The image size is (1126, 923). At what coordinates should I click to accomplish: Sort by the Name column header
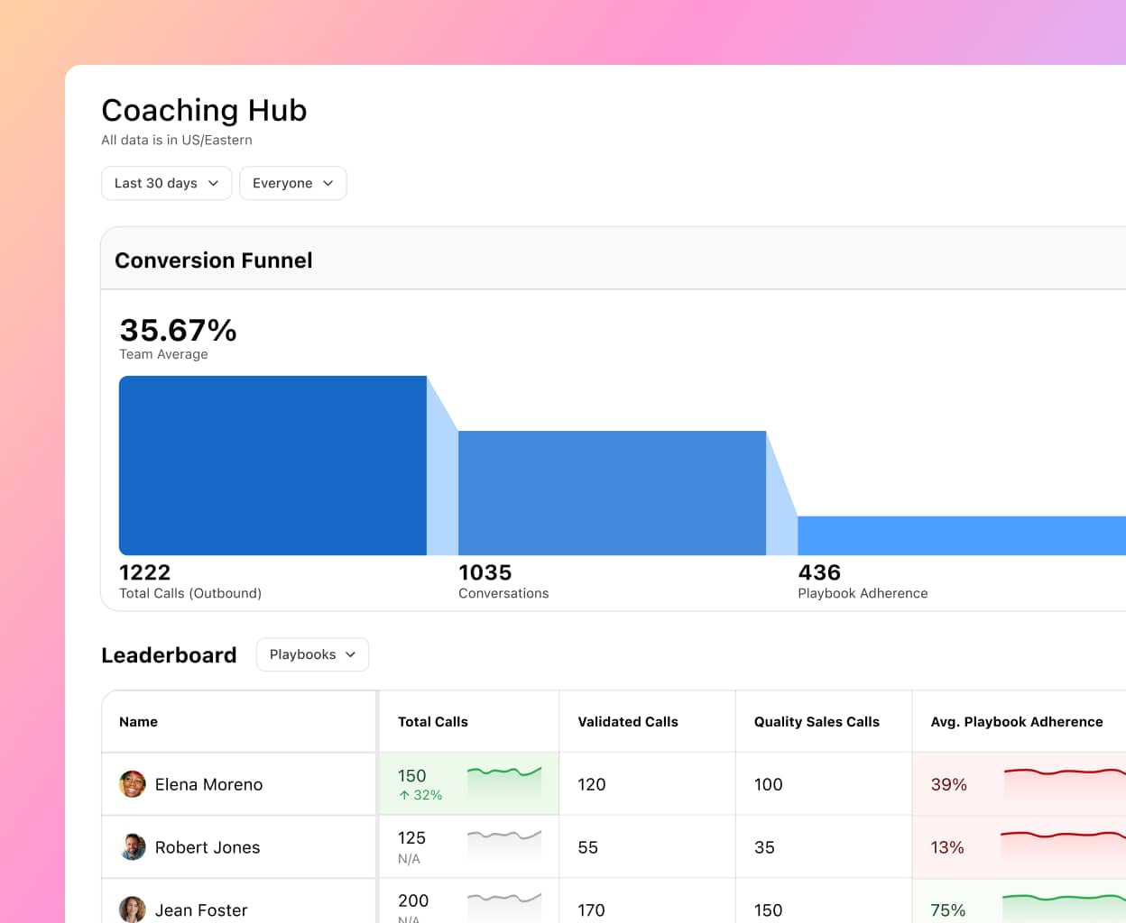pos(138,722)
